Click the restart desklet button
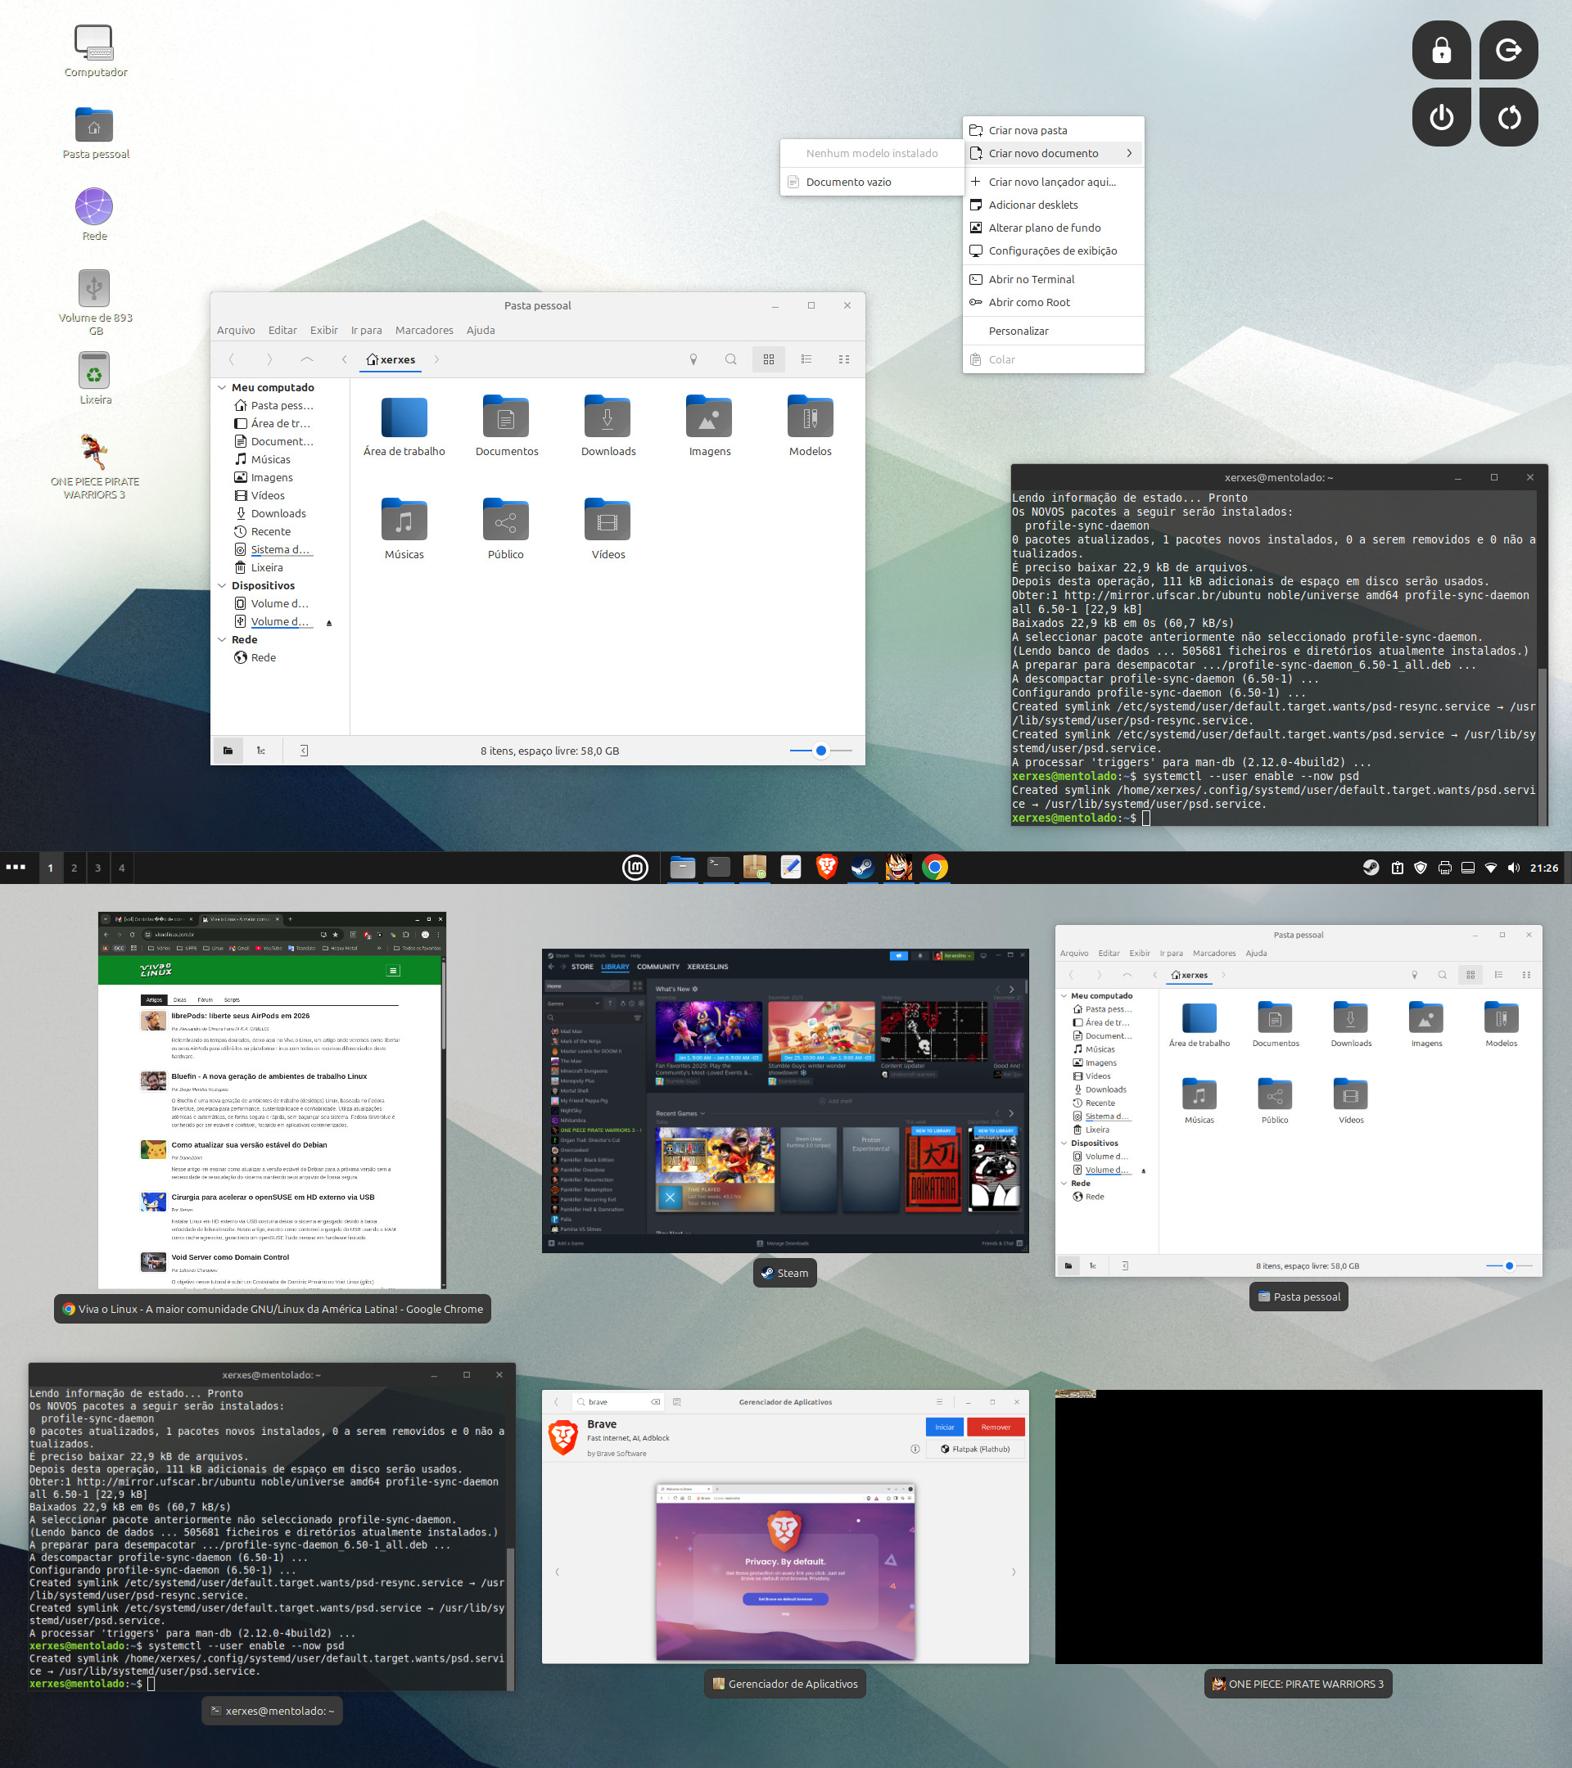 coord(1508,117)
